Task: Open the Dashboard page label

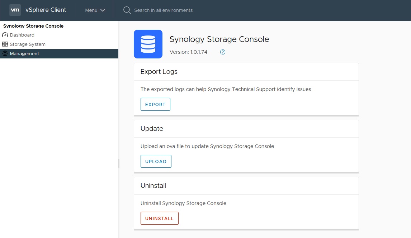Action: click(22, 35)
